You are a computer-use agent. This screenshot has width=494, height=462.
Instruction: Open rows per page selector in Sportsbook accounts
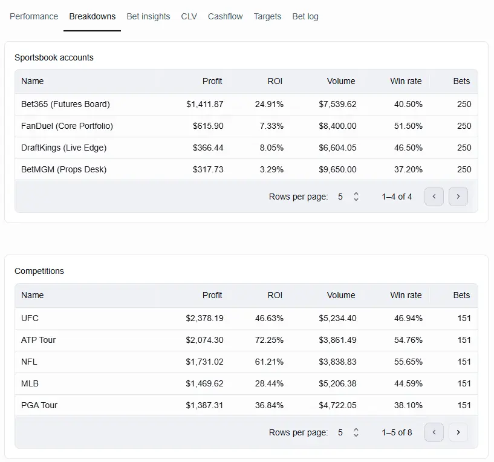click(x=348, y=197)
